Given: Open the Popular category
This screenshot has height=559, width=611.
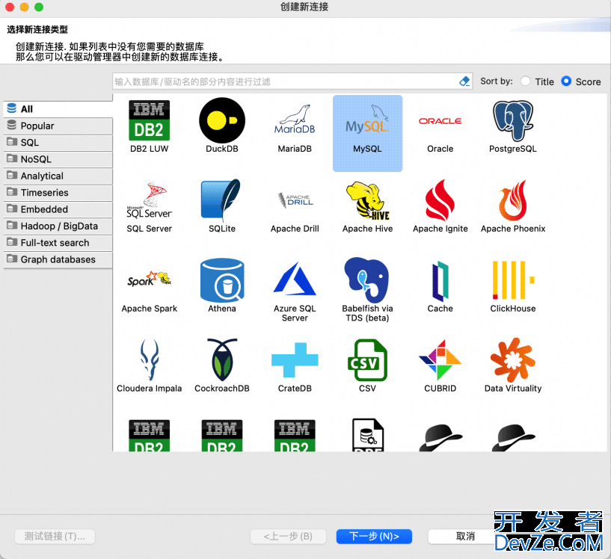Looking at the screenshot, I should click(58, 126).
